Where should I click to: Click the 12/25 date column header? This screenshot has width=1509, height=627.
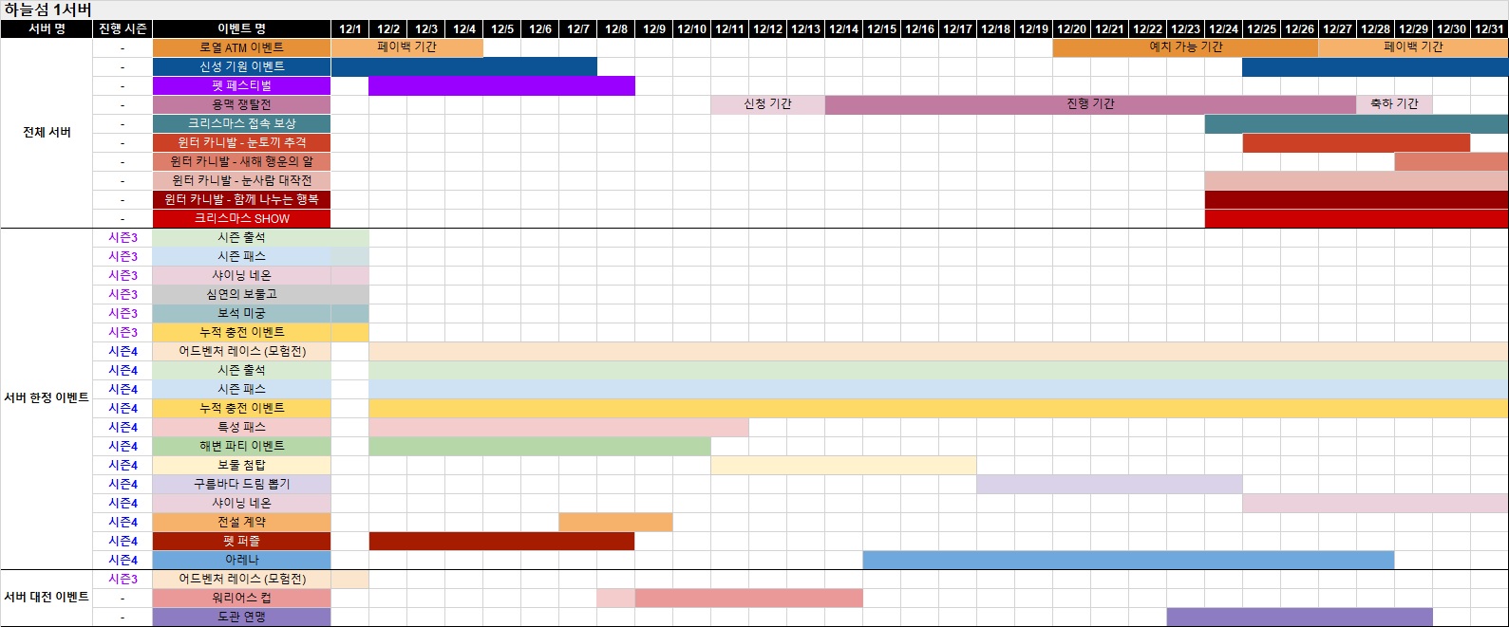click(x=1261, y=29)
